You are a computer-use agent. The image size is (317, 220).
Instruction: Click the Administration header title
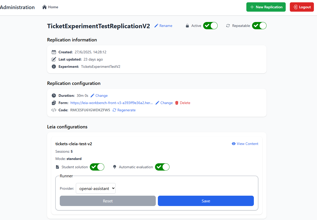[17, 7]
